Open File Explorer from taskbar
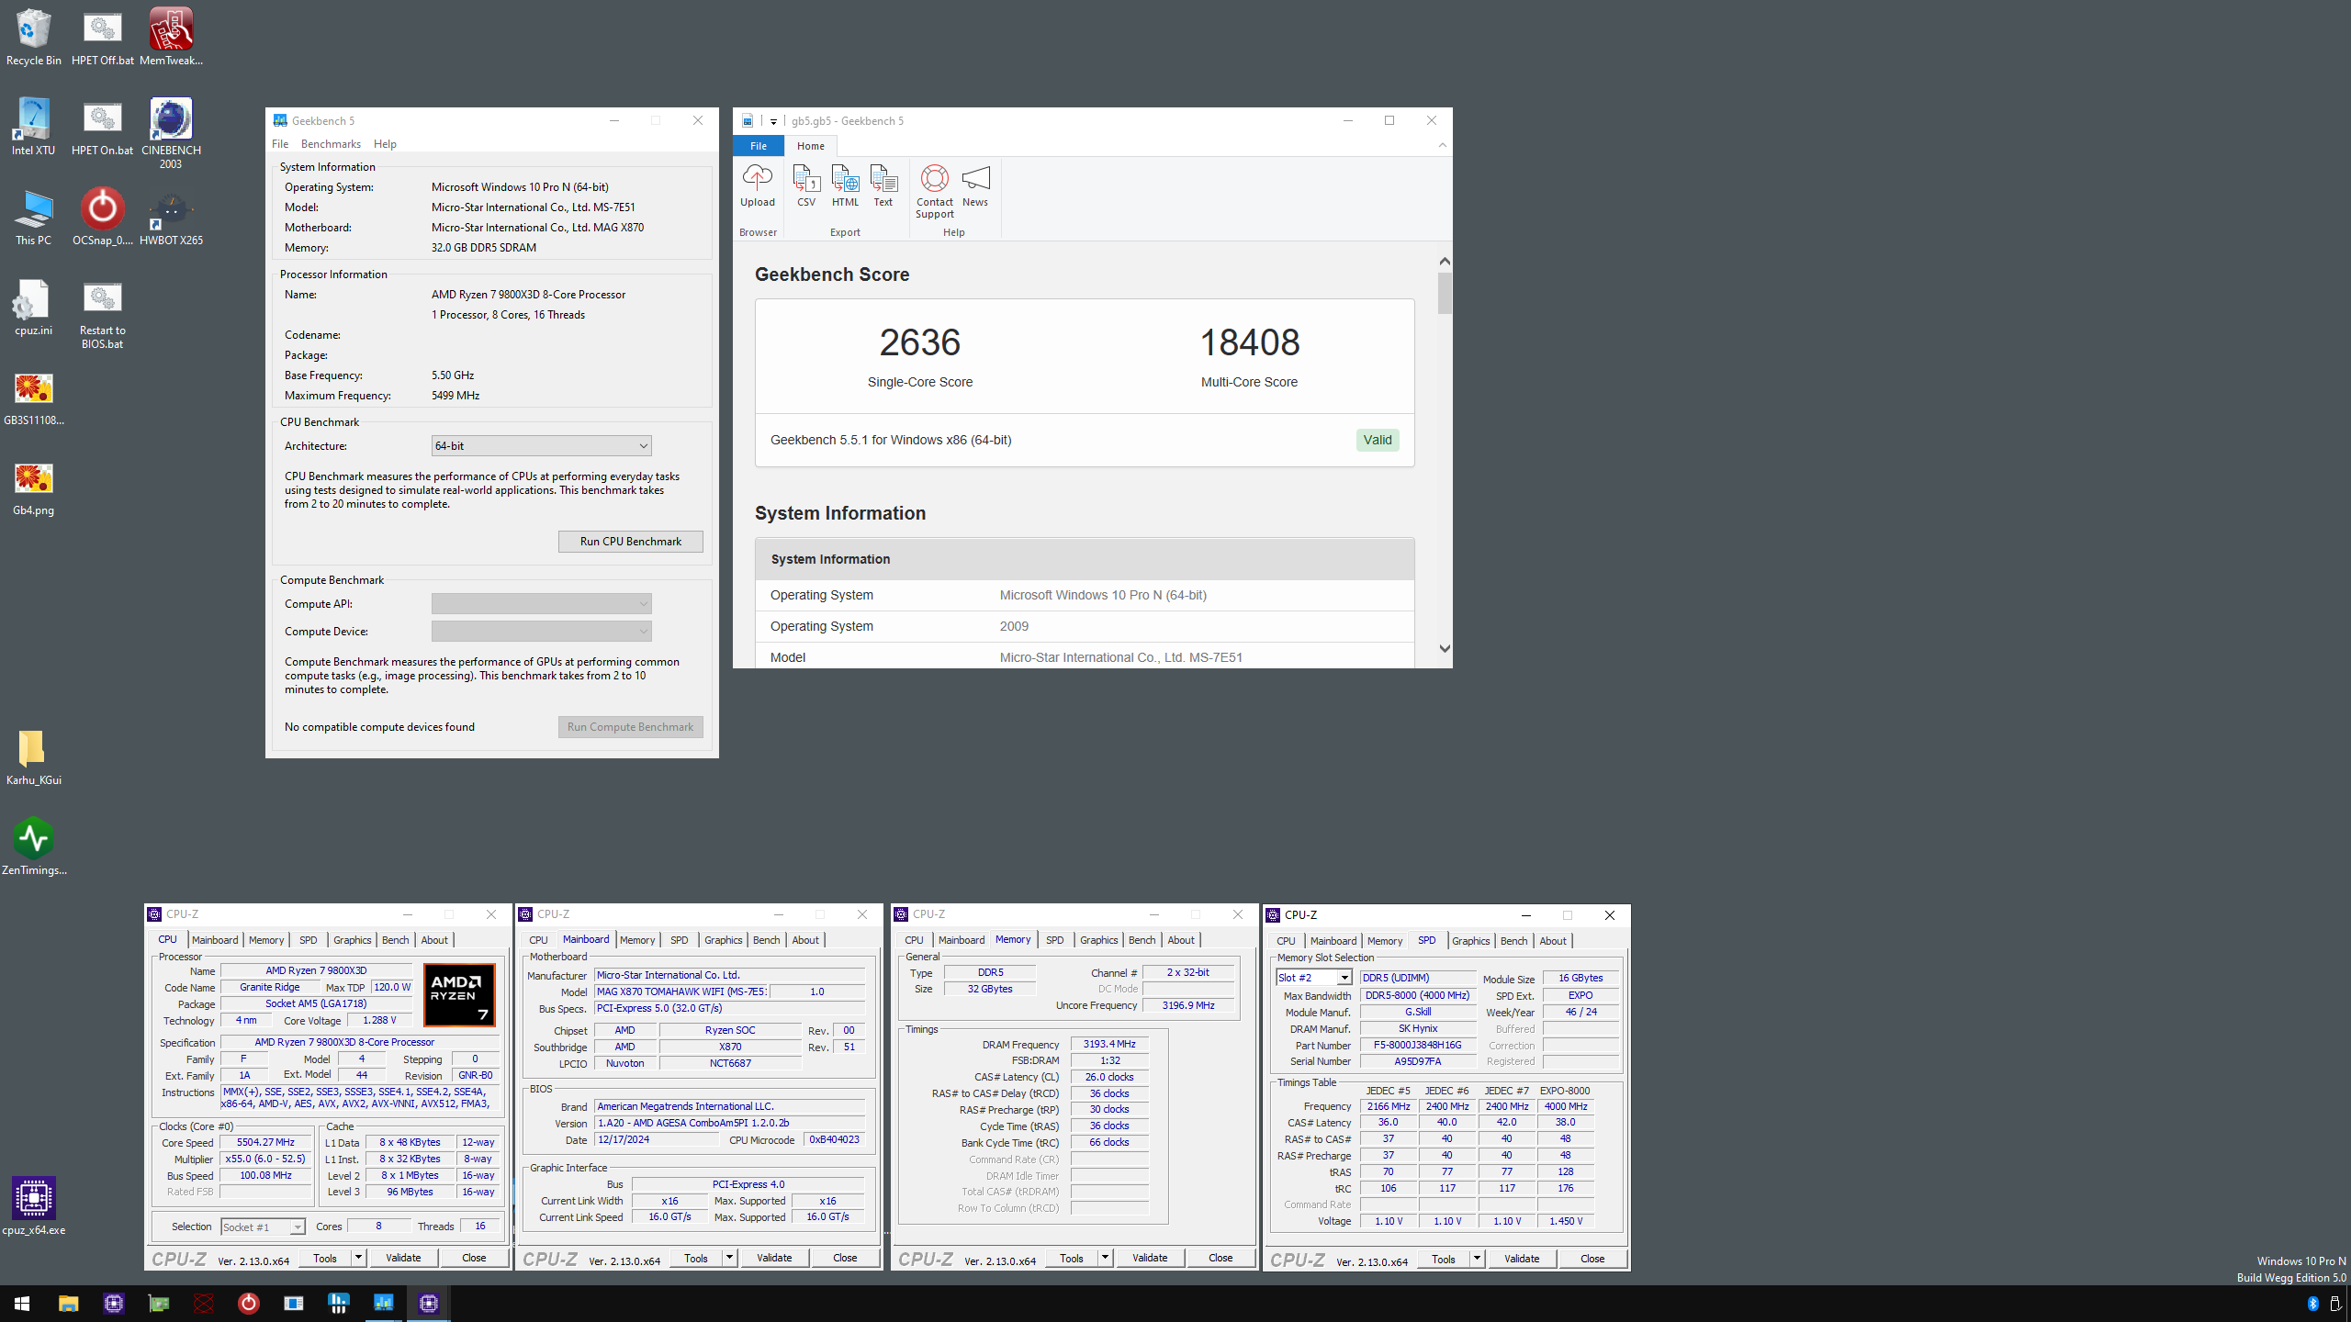Screen dimensions: 2351x1322 coord(68,1304)
